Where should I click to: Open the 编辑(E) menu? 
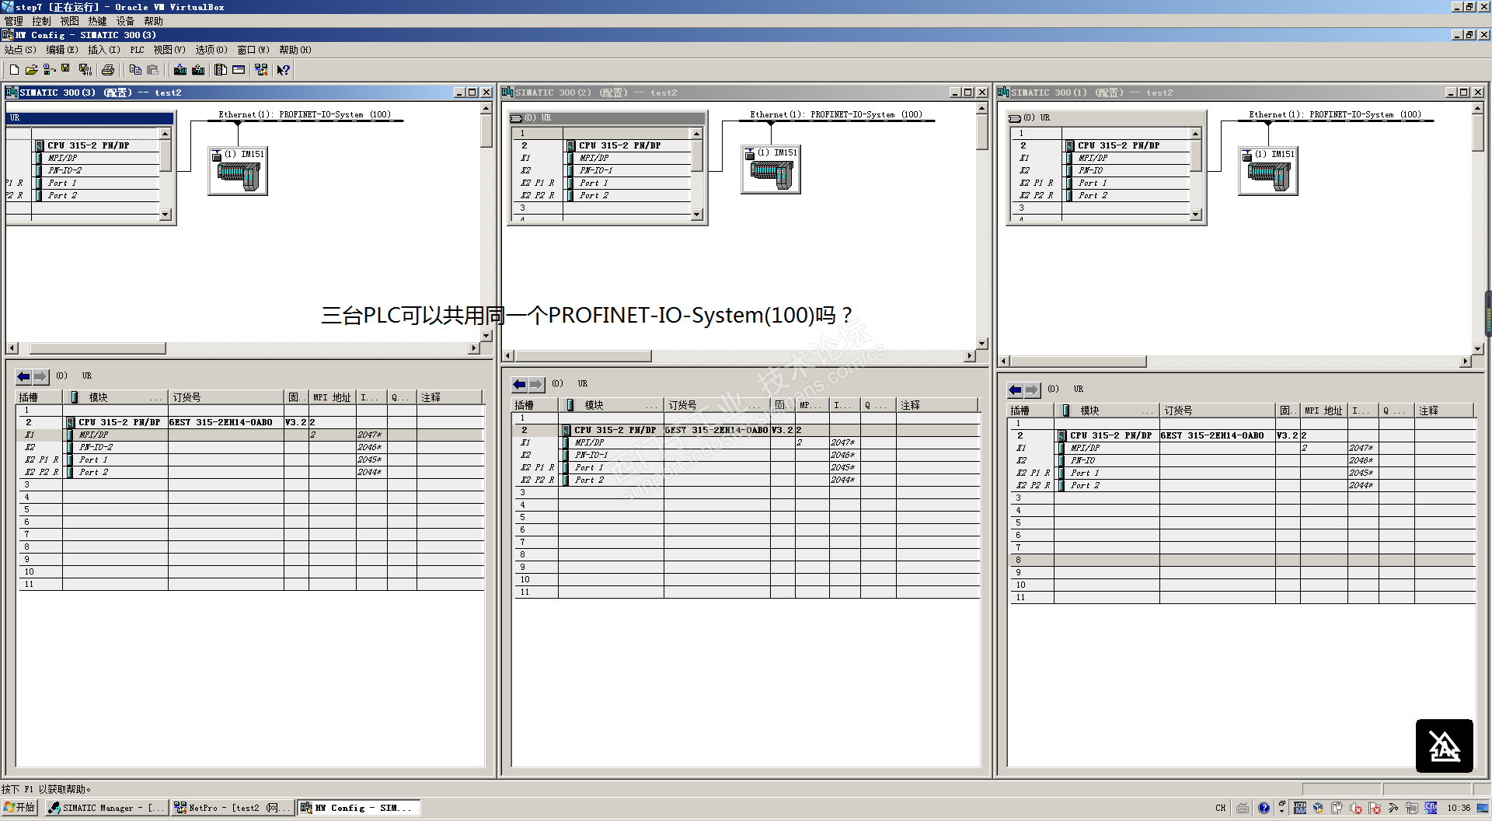(62, 50)
